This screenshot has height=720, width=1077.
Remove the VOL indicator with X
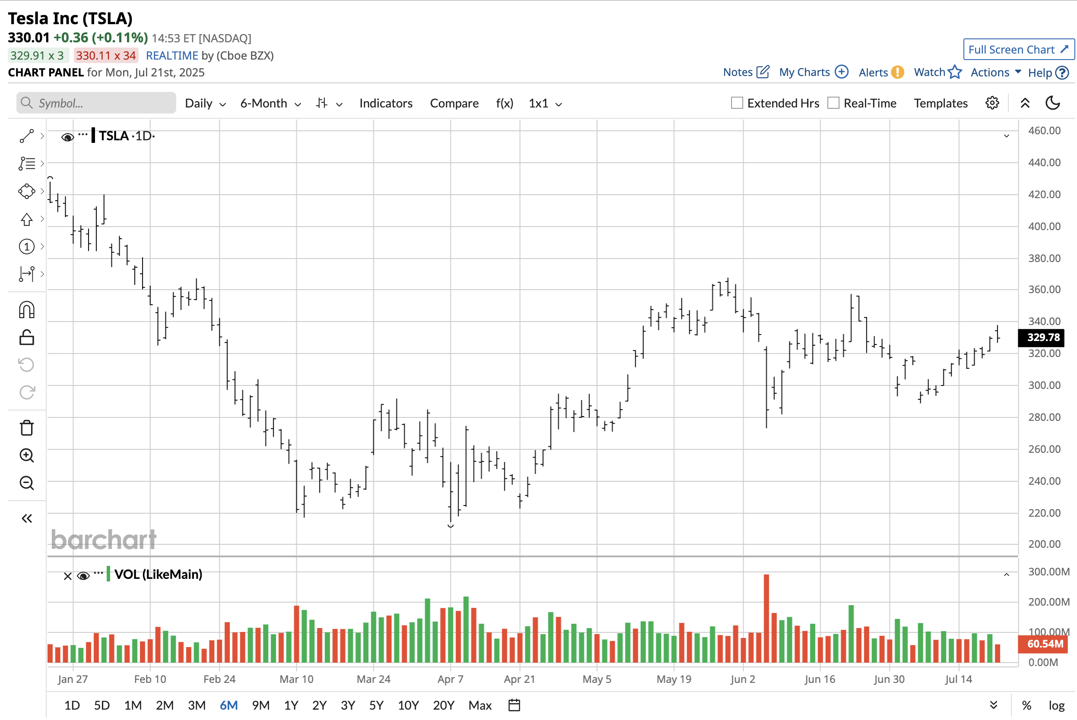click(x=67, y=576)
